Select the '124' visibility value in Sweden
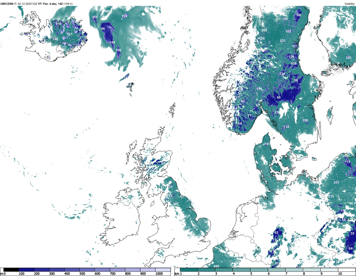The image size is (356, 276). [x=282, y=74]
